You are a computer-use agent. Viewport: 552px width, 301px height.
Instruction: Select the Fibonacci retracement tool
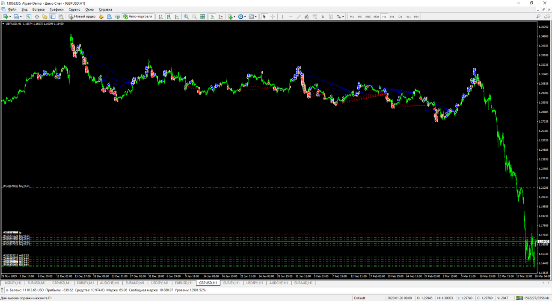pos(315,17)
